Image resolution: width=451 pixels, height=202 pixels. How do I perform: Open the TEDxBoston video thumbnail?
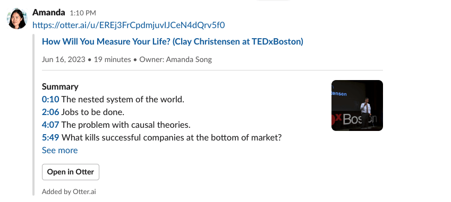click(x=357, y=106)
